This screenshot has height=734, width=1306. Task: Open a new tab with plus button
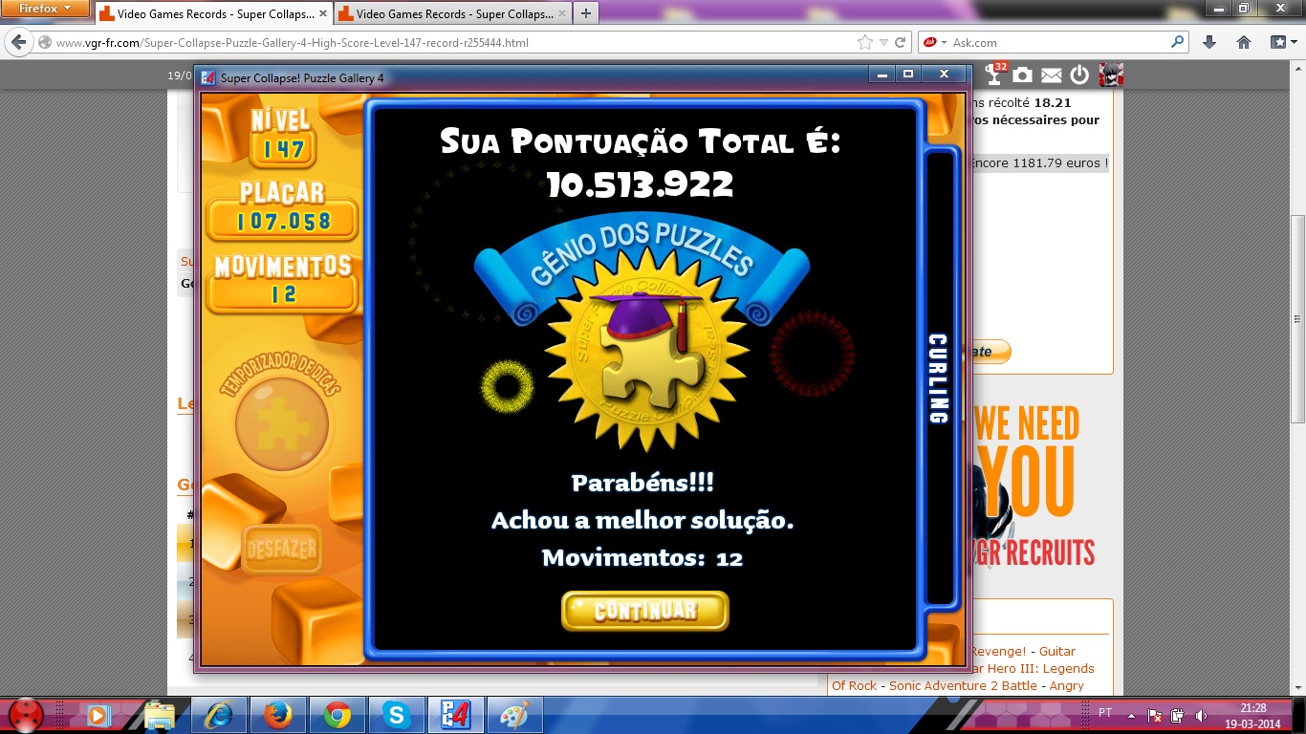585,13
